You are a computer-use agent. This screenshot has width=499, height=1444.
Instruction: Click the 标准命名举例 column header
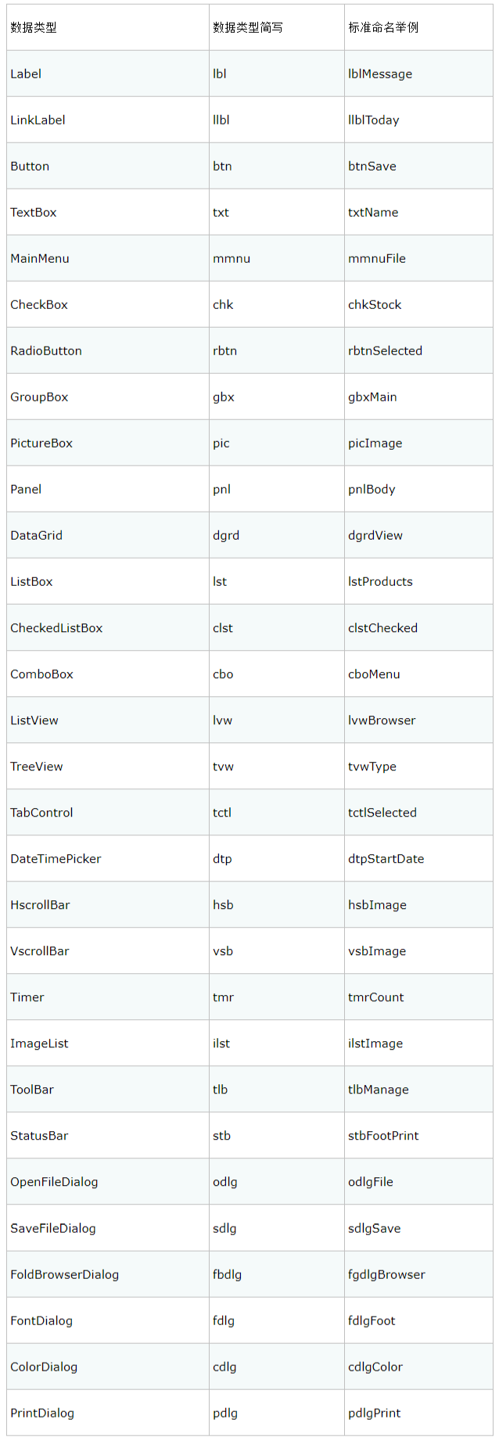coord(383,27)
